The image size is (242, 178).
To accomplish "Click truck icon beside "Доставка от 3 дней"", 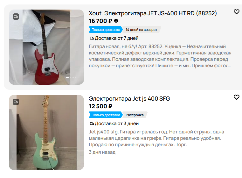I will (92, 124).
